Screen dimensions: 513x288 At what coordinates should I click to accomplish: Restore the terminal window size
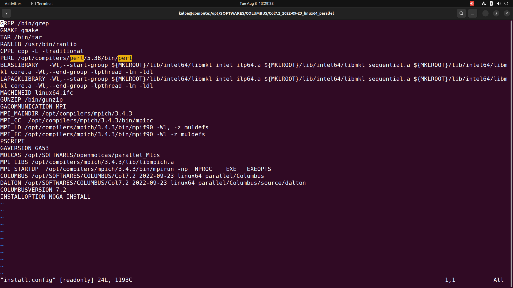coord(496,13)
